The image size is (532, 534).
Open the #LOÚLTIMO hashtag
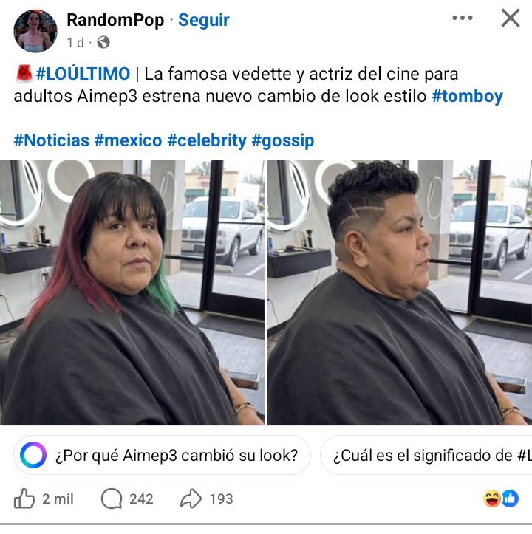click(83, 74)
